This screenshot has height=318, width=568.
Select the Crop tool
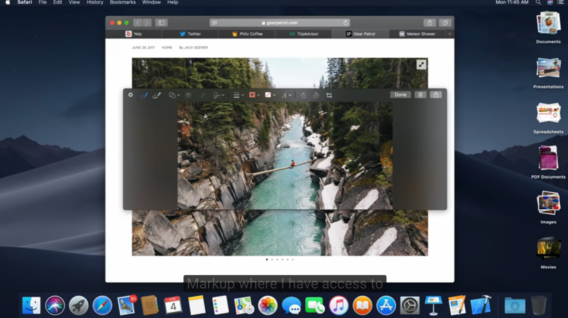[329, 96]
